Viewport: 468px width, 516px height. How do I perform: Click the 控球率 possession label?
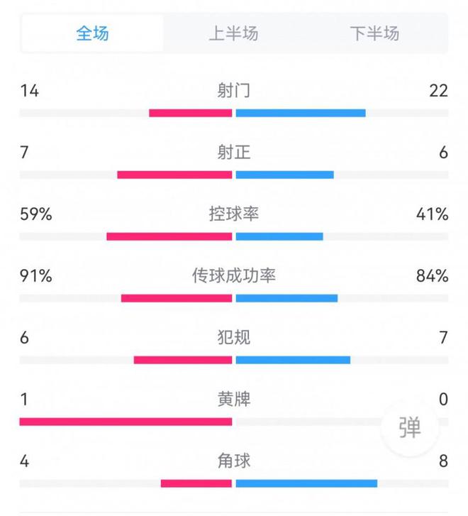coord(234,214)
